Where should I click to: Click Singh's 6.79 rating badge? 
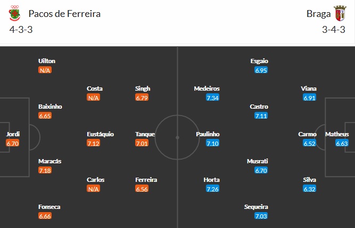[x=143, y=98]
